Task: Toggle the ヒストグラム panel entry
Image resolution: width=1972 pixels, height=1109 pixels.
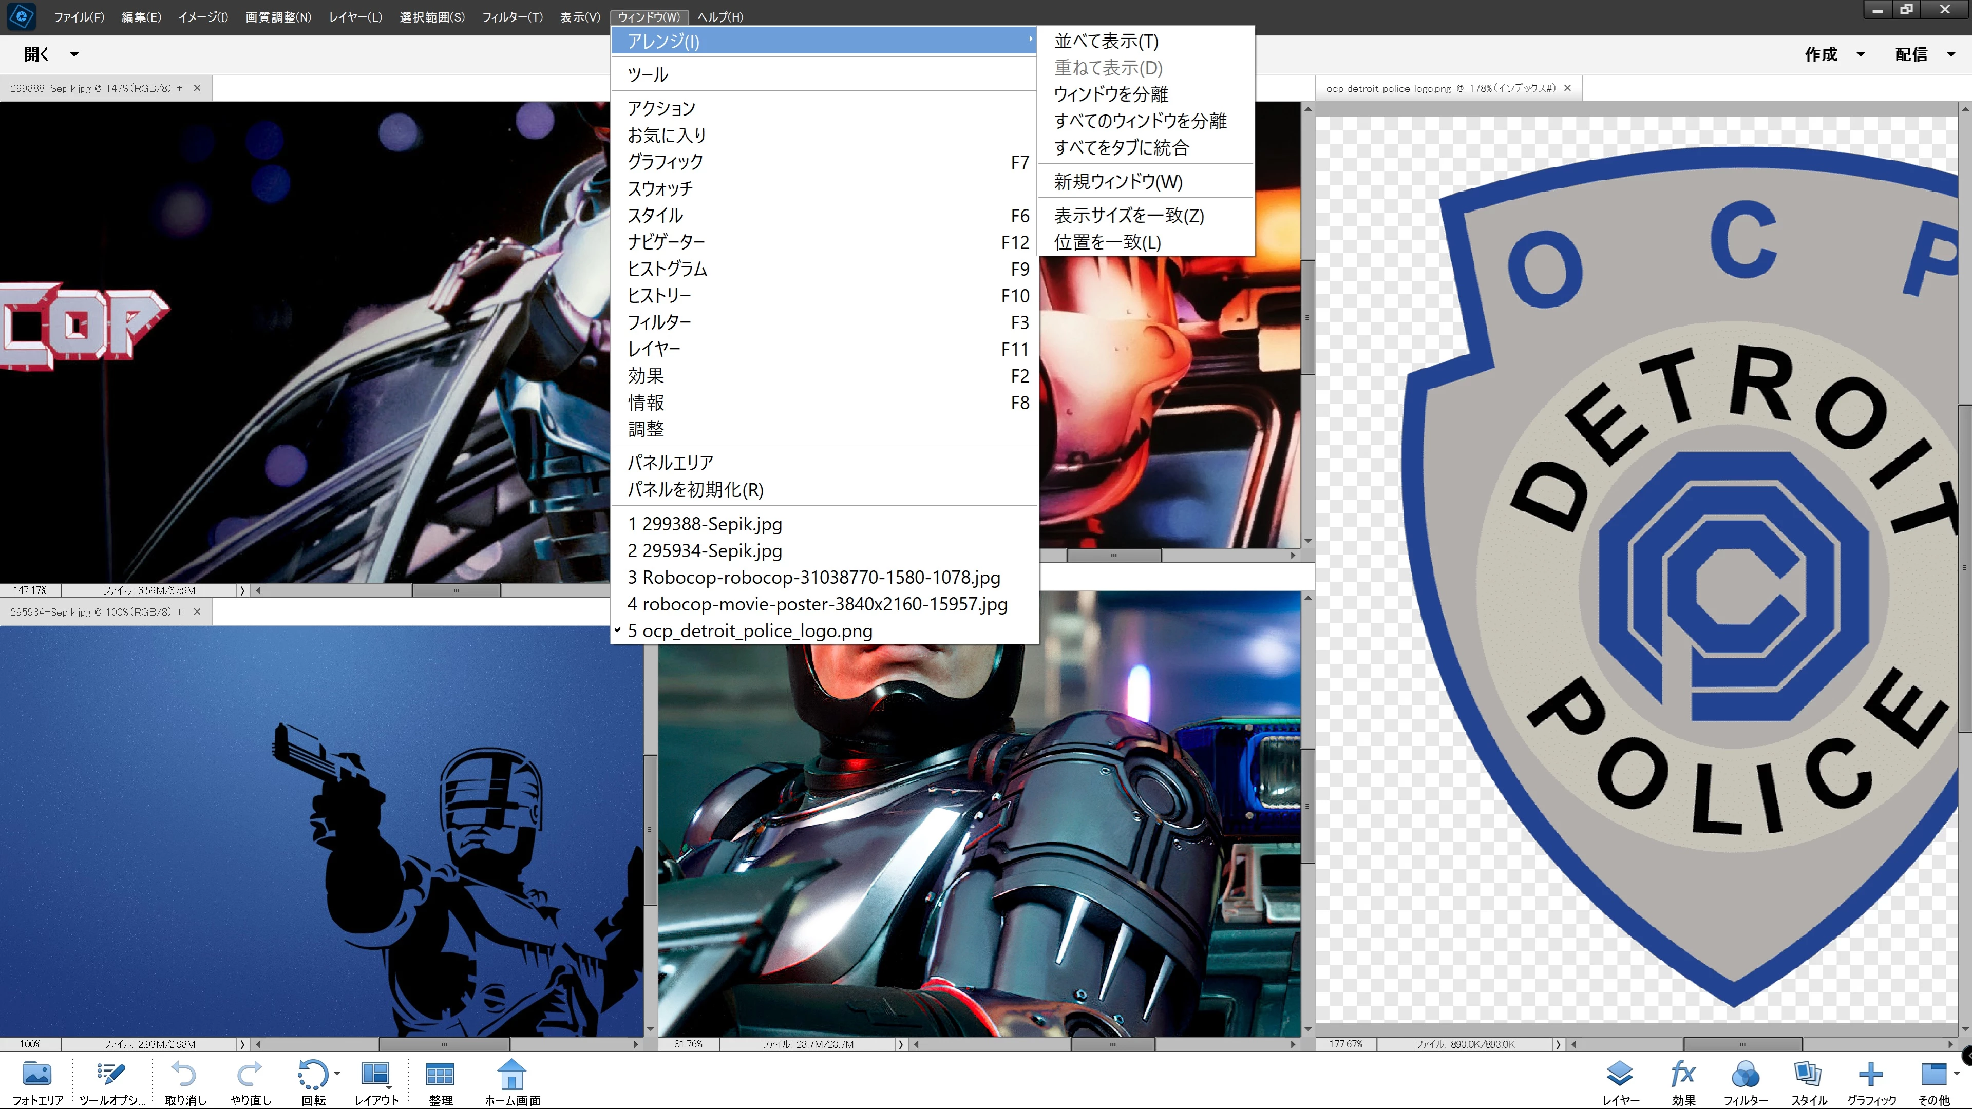Action: 667,269
